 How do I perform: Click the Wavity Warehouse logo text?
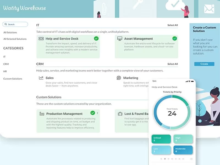pos(24,8)
